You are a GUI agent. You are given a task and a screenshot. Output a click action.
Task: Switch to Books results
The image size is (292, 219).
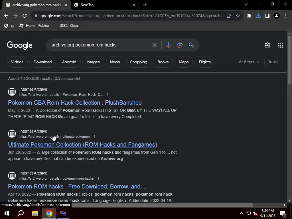(x=163, y=62)
